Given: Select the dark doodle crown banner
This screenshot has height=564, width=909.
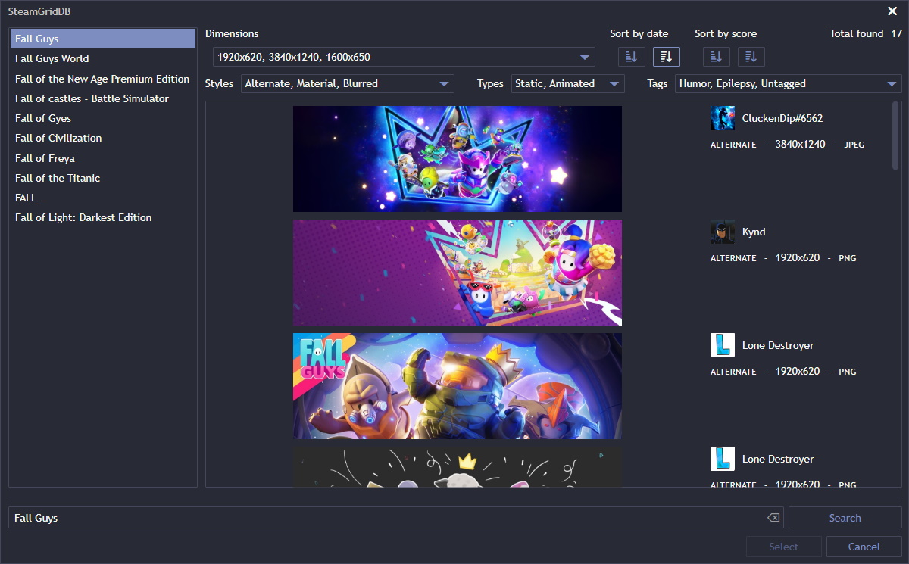Looking at the screenshot, I should [x=458, y=467].
